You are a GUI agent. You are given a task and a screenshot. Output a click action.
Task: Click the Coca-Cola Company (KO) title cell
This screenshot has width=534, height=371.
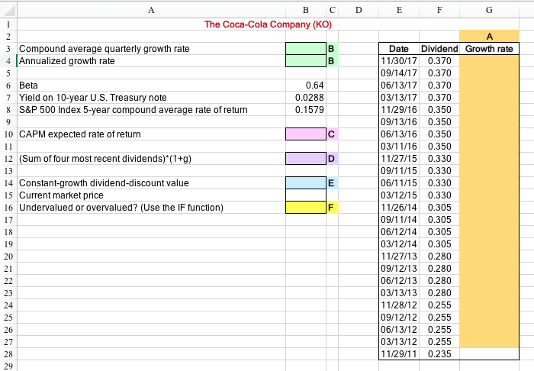point(268,24)
